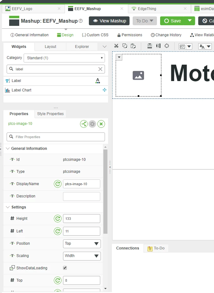Click the DisplayName input field

[82, 184]
